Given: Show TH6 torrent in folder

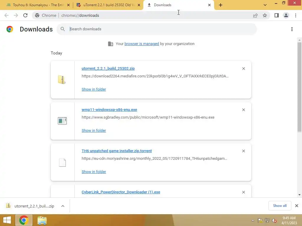Looking at the screenshot, I should 93,172.
